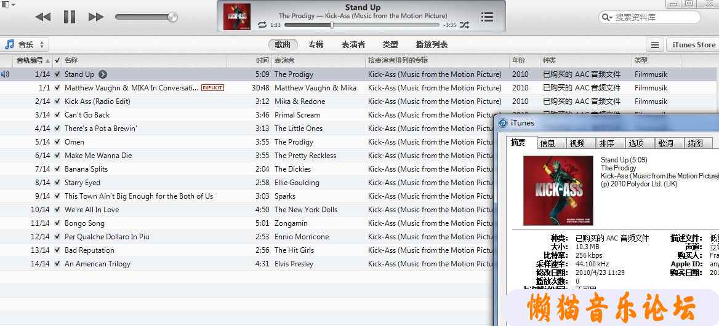The image size is (719, 326).
Task: Uncheck the Kick Ass (Radio Edit) checkbox
Action: coord(57,101)
